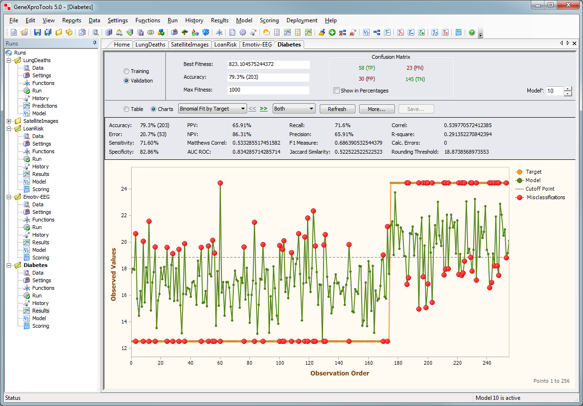Switch to the LoanRisk tab
Viewport: 583px width, 406px height.
coord(225,44)
